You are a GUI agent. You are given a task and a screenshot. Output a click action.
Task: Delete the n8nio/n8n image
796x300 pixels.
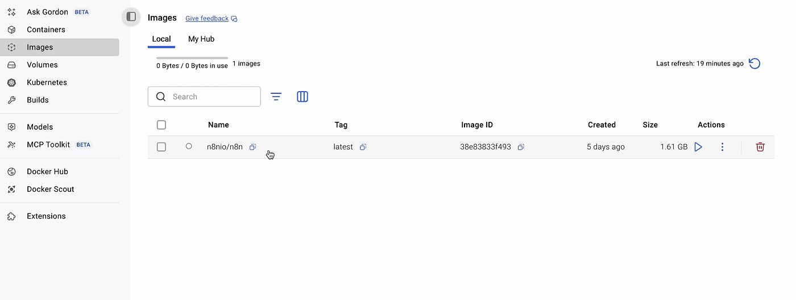pyautogui.click(x=760, y=147)
